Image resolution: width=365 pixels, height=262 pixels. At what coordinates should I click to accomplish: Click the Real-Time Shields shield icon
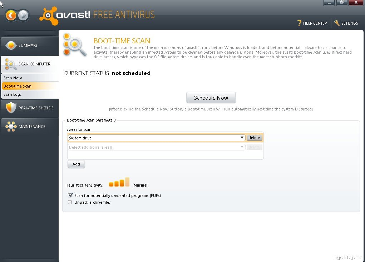(11, 108)
